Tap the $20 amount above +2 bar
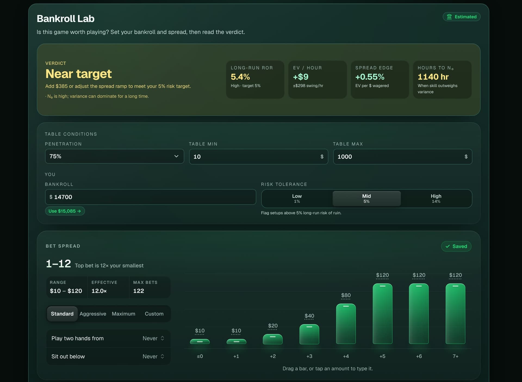This screenshot has height=382, width=522. point(273,326)
